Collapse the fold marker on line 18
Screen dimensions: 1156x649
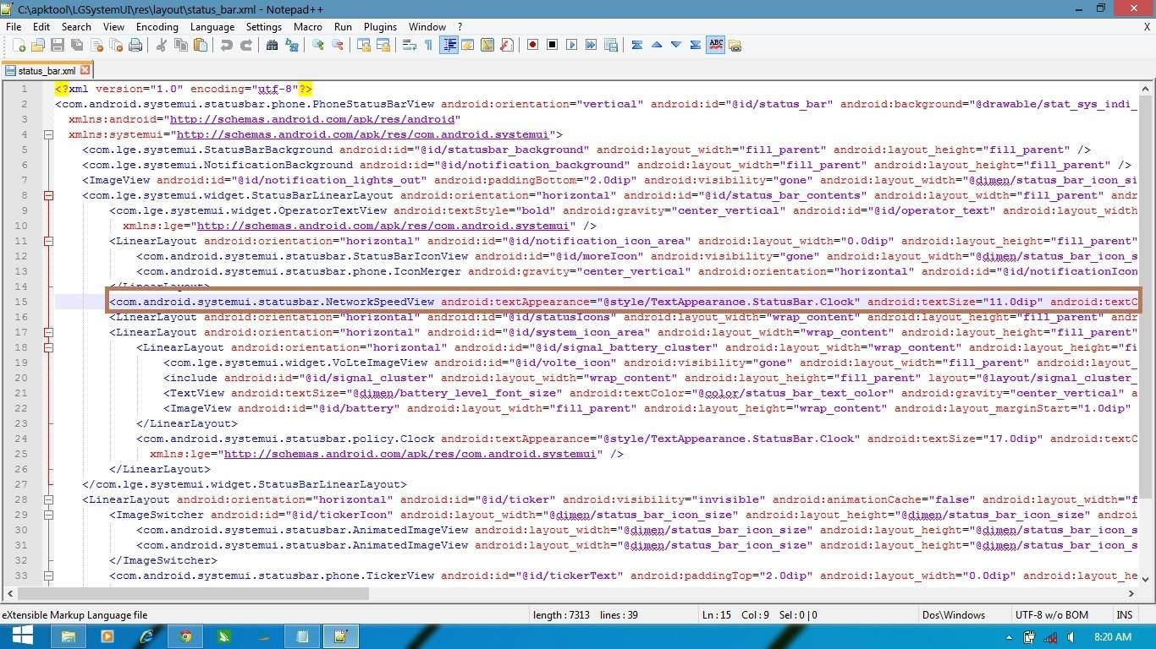(x=48, y=347)
